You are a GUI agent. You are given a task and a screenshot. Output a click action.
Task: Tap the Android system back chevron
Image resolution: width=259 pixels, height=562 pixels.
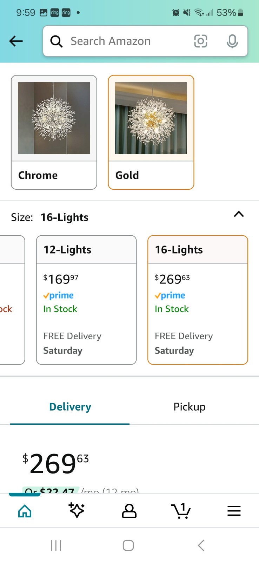tap(201, 545)
